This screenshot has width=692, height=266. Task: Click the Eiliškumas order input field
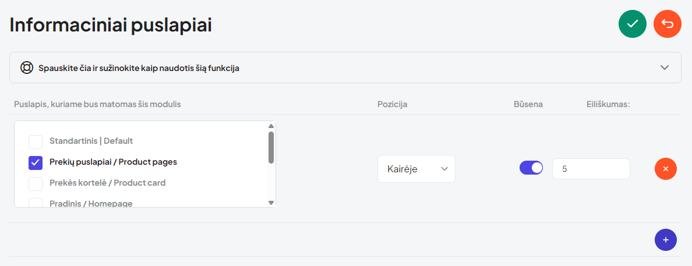(591, 169)
